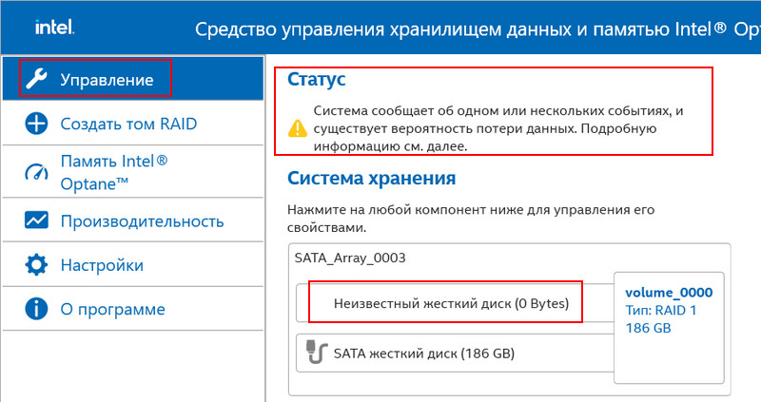Click the application title in the header

point(478,29)
